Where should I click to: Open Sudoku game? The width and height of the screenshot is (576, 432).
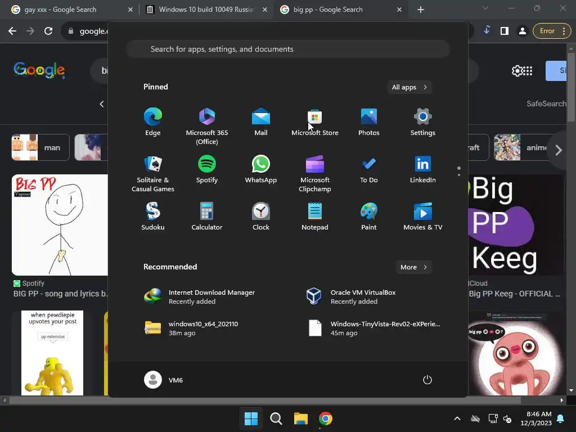pyautogui.click(x=153, y=217)
